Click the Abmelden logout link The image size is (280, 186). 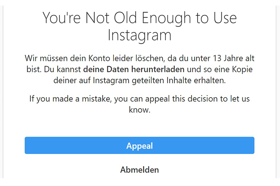coord(139,170)
